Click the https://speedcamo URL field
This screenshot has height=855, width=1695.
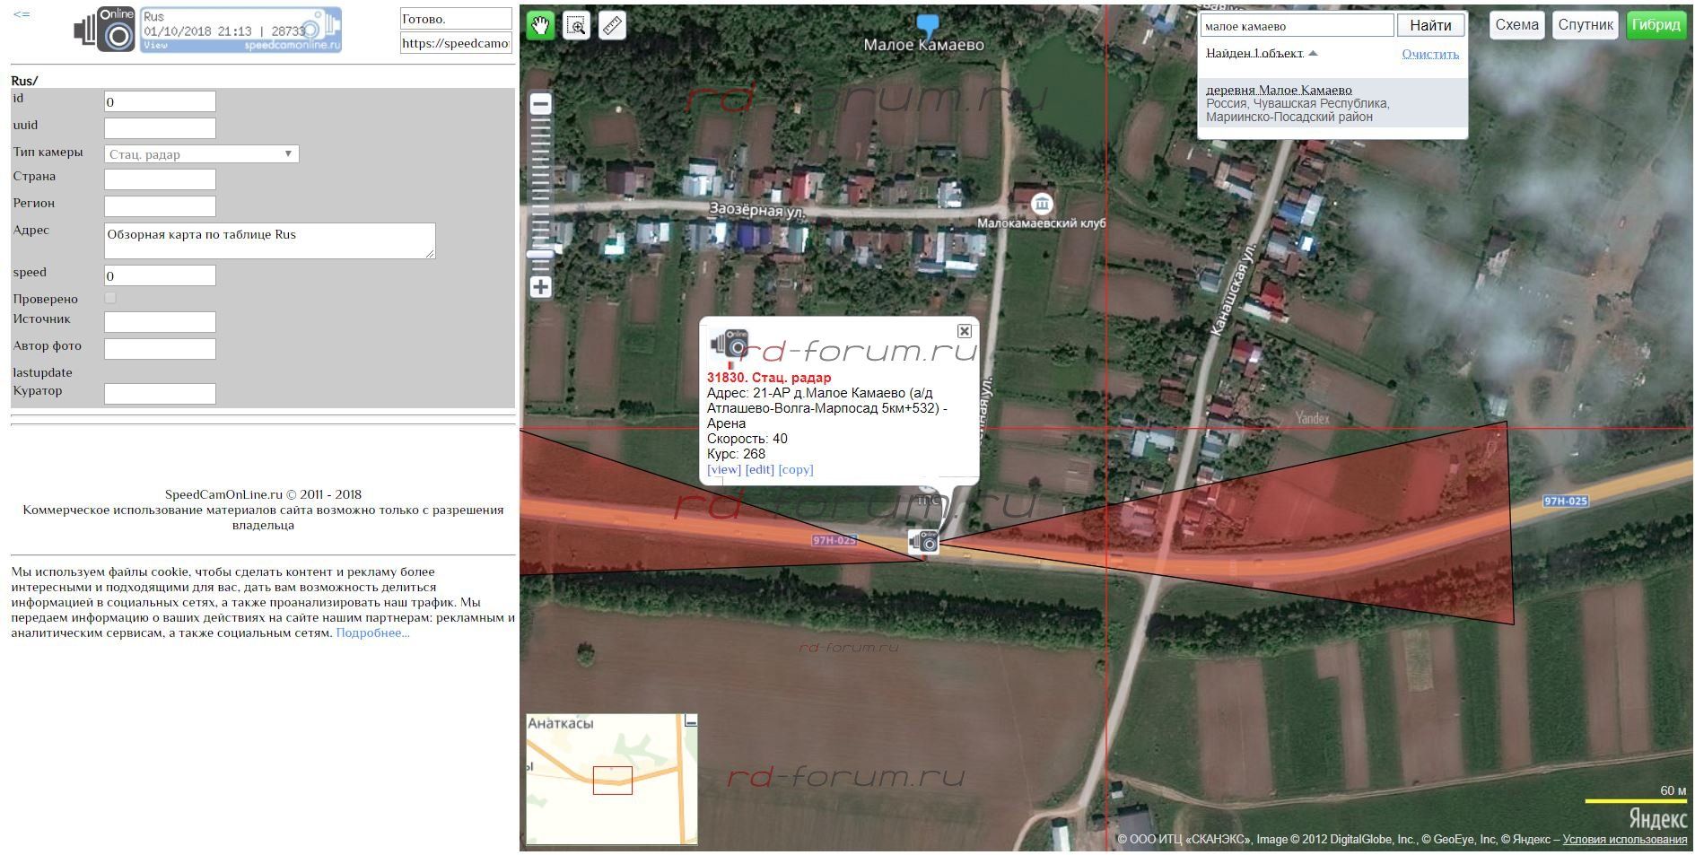click(x=456, y=43)
